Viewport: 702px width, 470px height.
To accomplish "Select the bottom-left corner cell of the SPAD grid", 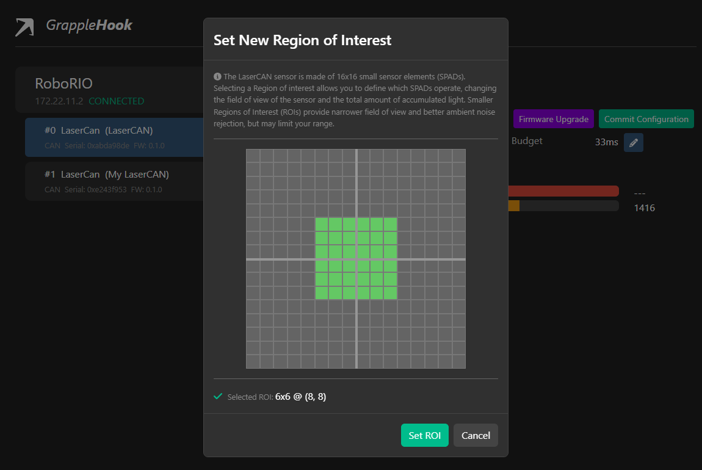I will pyautogui.click(x=253, y=362).
